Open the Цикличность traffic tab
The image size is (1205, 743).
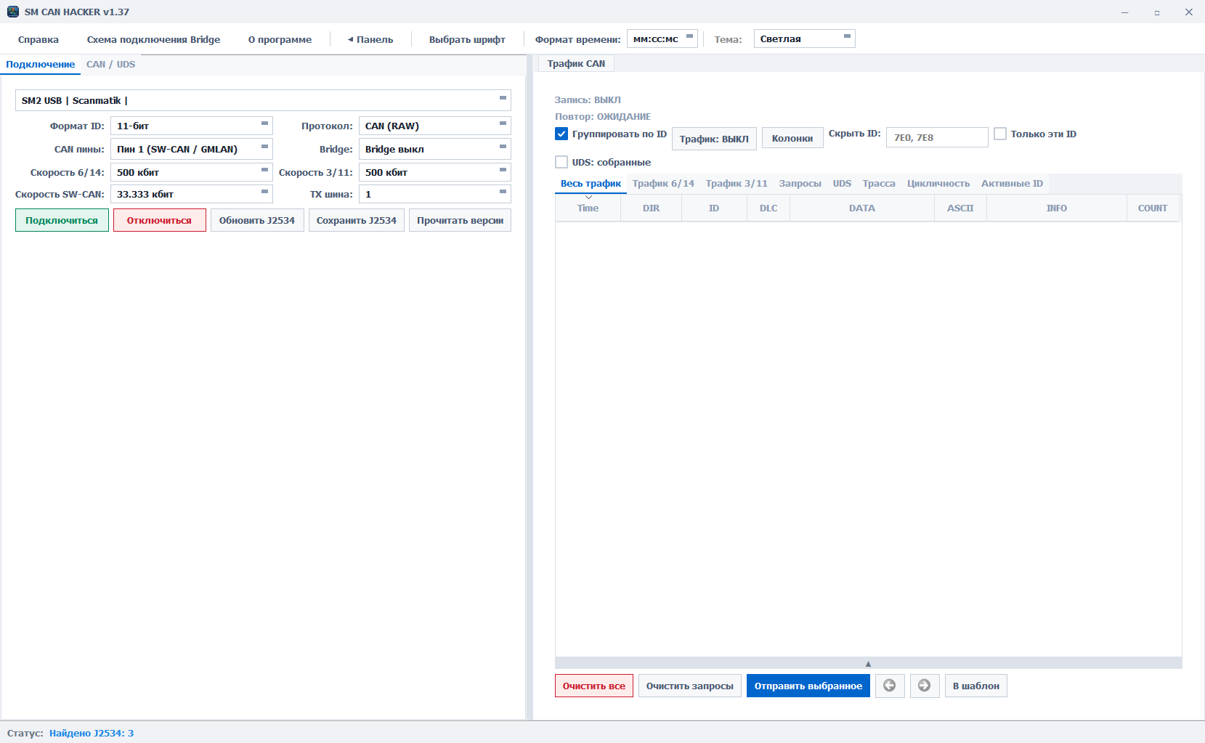[x=938, y=183]
